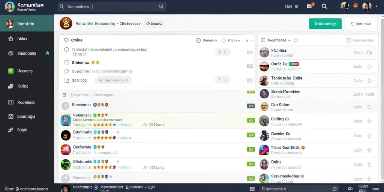Click the calendar icon on the card's last line
The width and height of the screenshot is (384, 192).
coord(66,80)
